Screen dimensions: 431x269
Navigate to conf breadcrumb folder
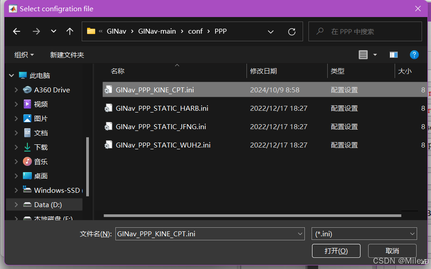(195, 31)
